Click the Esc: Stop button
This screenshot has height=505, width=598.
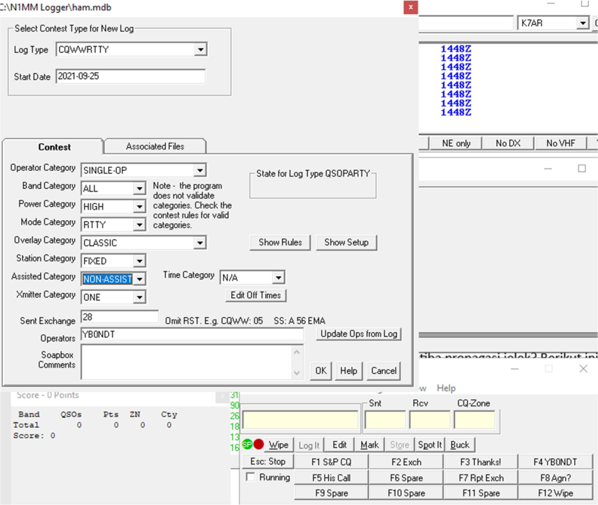[268, 462]
